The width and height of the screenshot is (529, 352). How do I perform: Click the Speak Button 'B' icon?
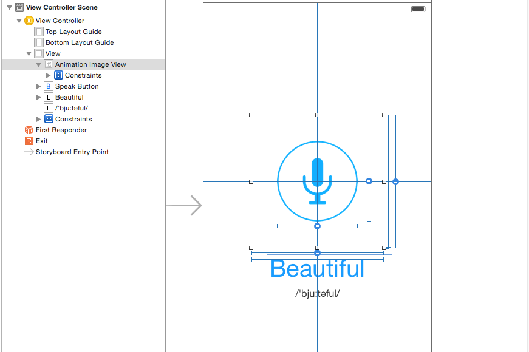(x=49, y=86)
